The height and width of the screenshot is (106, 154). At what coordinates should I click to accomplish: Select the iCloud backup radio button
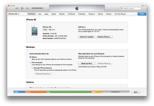coord(30,57)
